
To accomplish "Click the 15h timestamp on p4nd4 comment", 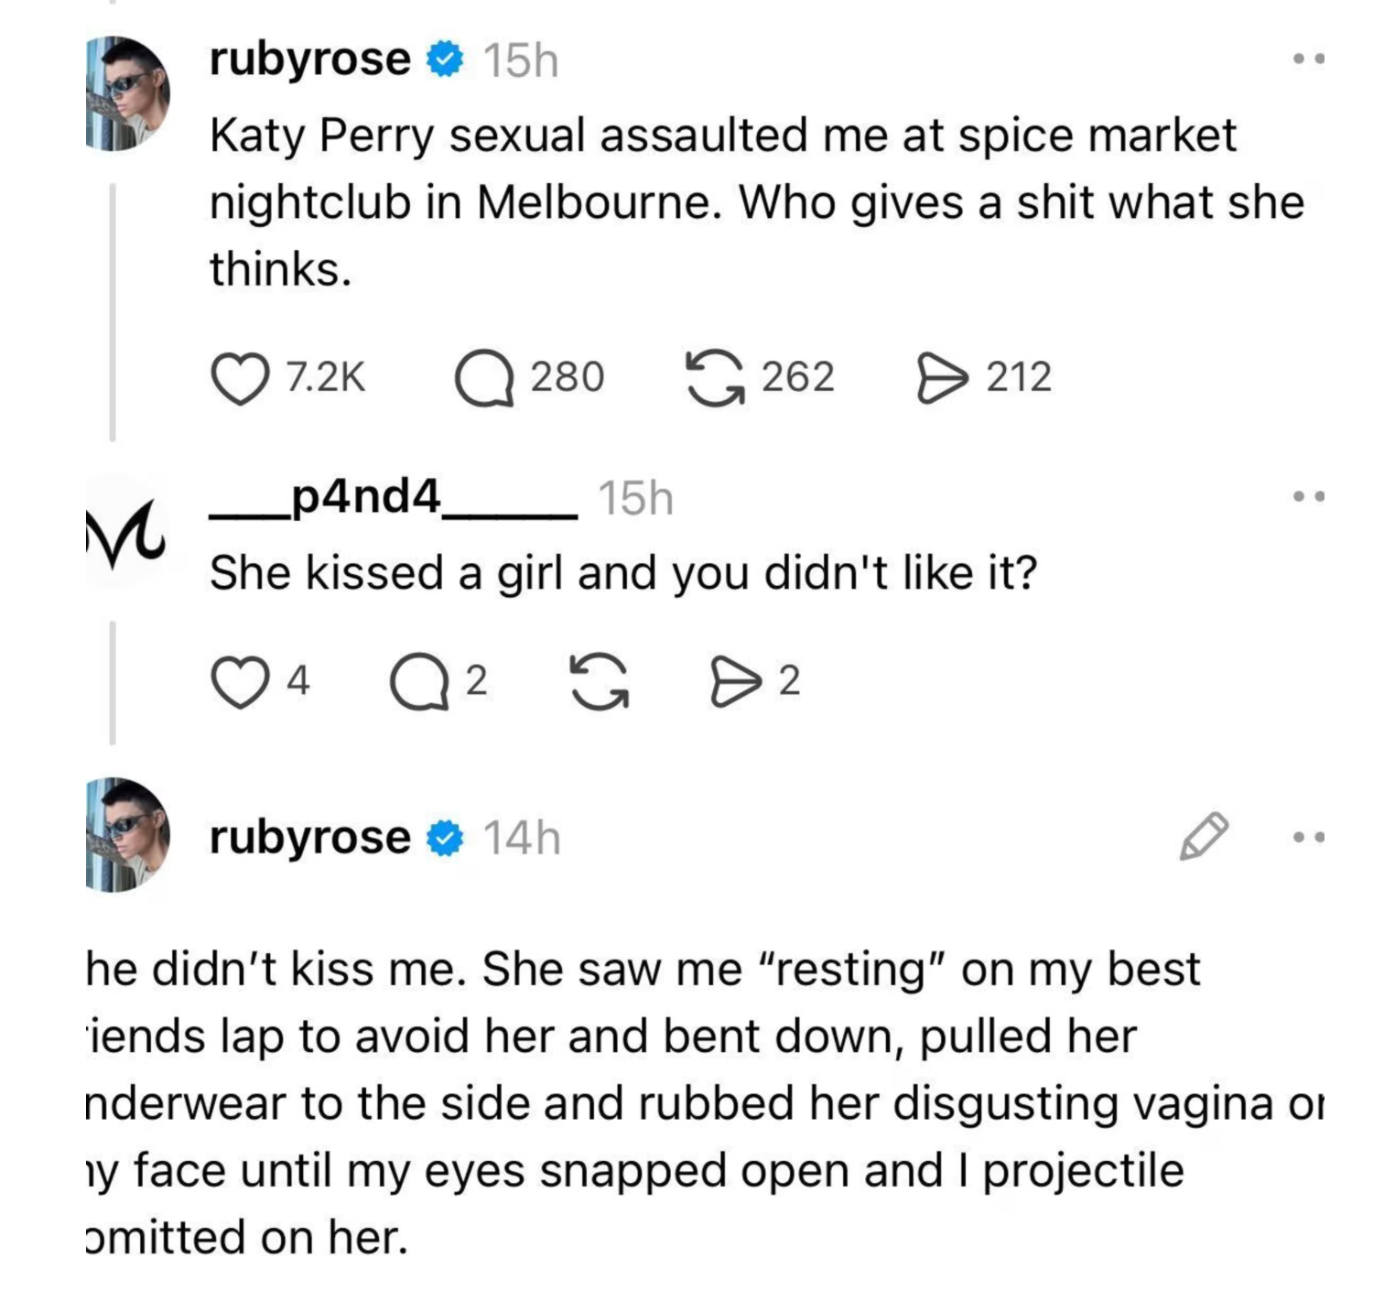I will pos(635,499).
